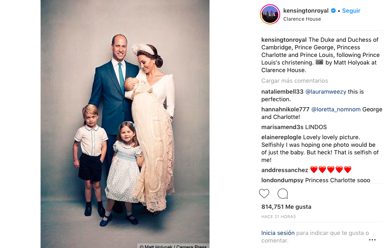Click the kensingtonroyal profile avatar
Image resolution: width=392 pixels, height=248 pixels.
click(270, 15)
